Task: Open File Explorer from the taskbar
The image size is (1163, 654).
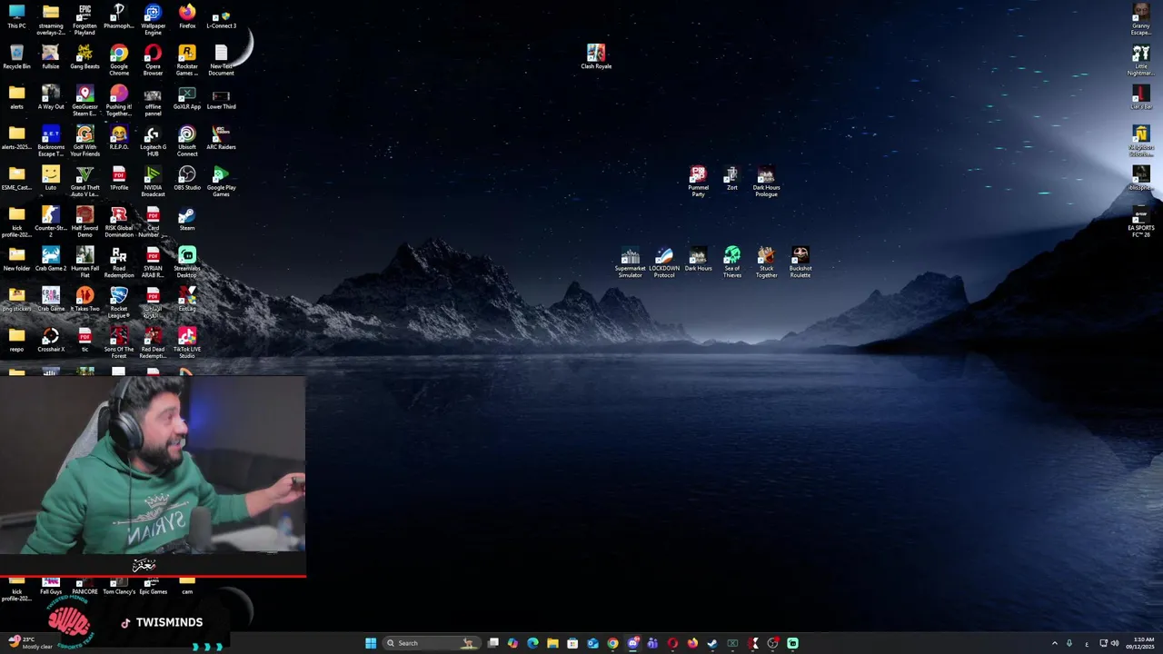Action: point(552,643)
